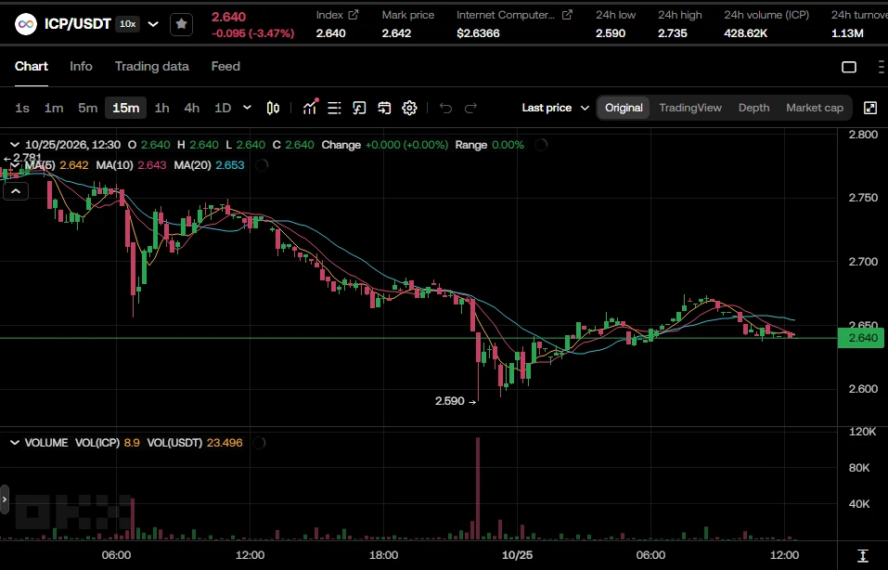Open the ICP/USDT pair selector chevron
Image resolution: width=888 pixels, height=570 pixels.
(153, 24)
